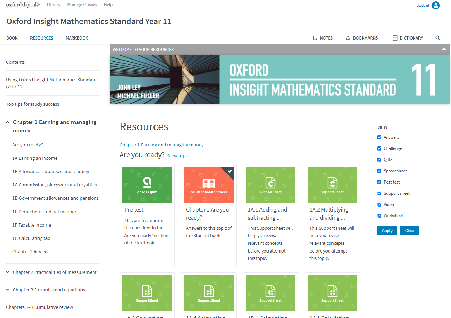Open the Student book answers thumbnail
Image resolution: width=451 pixels, height=318 pixels.
(209, 185)
